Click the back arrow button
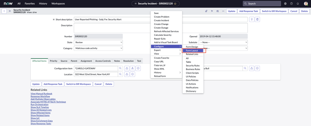 point(4,11)
